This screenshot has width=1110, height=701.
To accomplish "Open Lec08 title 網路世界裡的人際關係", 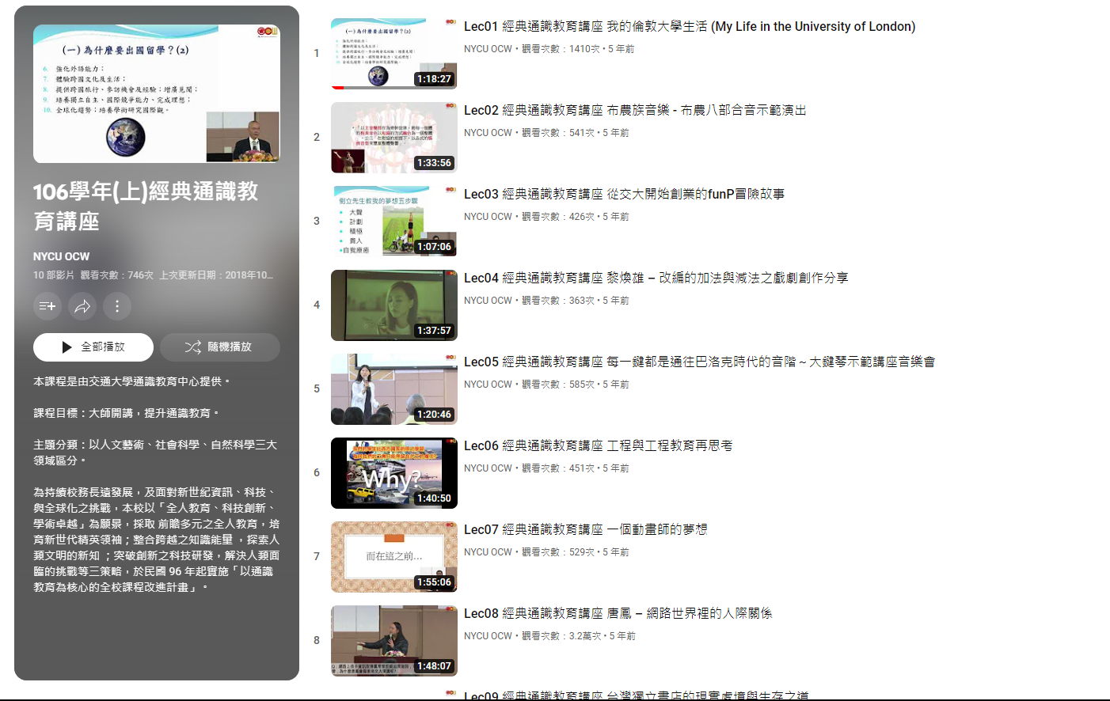I will pos(618,614).
